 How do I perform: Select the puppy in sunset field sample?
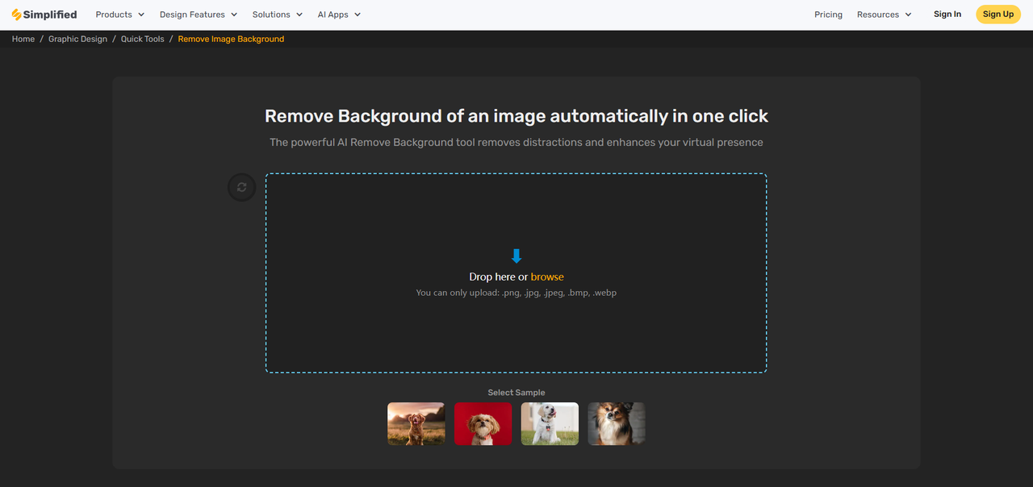tap(416, 424)
